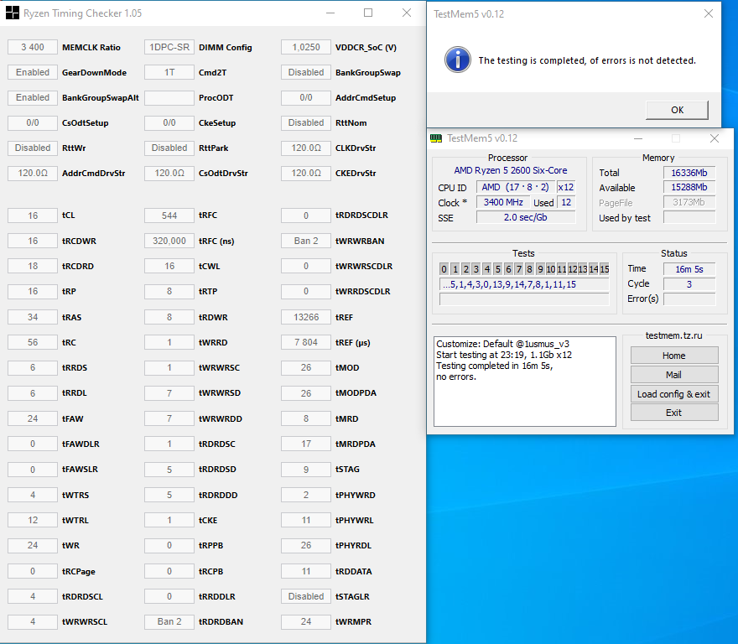The image size is (738, 644).
Task: Click the test sequence field ...5,1,4,3,0
Action: tap(524, 284)
